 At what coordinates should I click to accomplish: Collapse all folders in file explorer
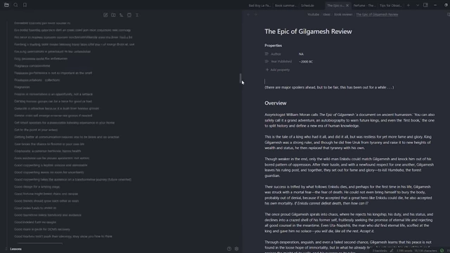[x=137, y=15]
